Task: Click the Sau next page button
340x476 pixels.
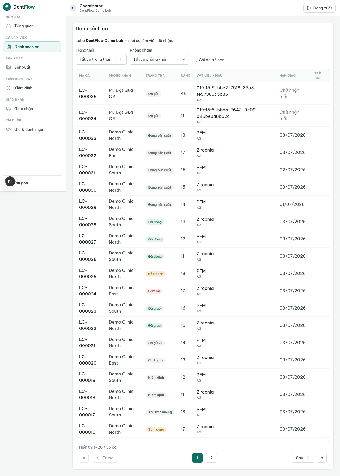Action: coord(303,458)
